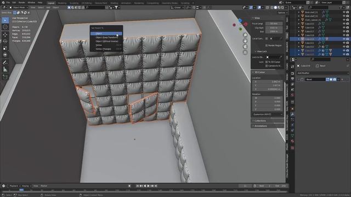Open the Quaternion rotation mode dropdown
Viewport: 351px width, 197px height.
[268, 114]
